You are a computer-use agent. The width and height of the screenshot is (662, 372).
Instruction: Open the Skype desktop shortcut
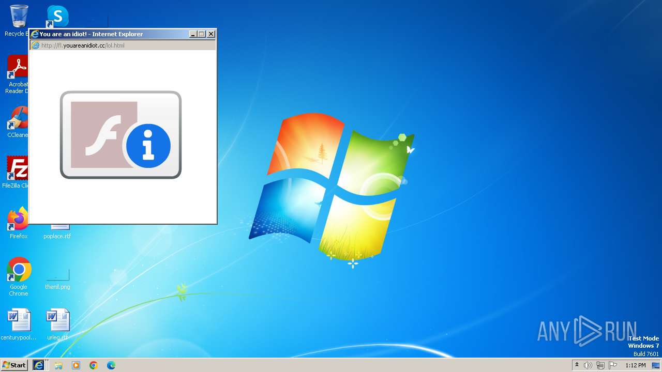click(57, 17)
